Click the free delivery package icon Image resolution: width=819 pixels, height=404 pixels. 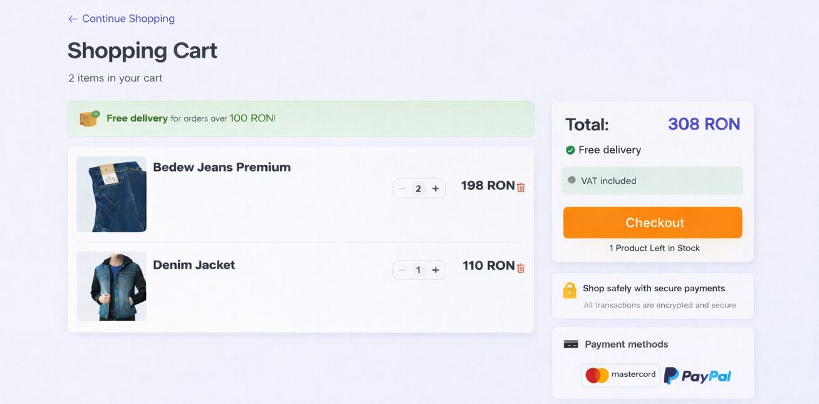[x=88, y=118]
